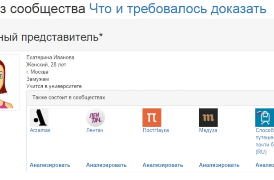Open the Способы путешествовать community link

point(265,141)
